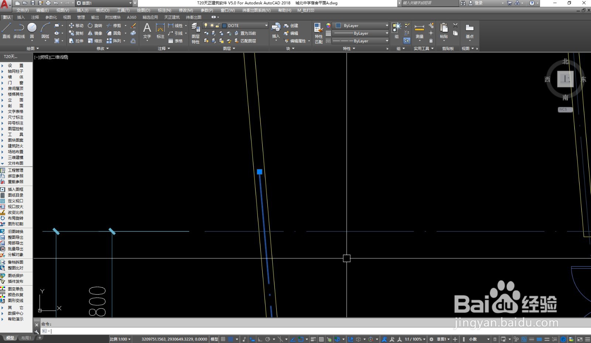Screen dimensions: 591x343
Task: Click 匹配图层 button
Action: coord(245,41)
